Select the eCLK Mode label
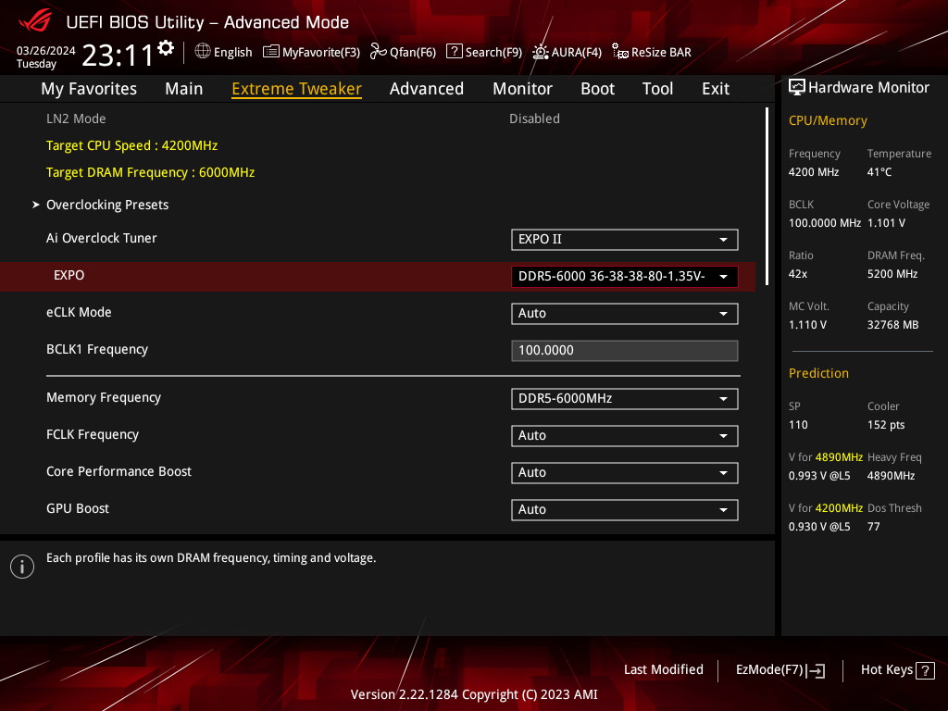Screen dimensions: 948x711 click(79, 313)
